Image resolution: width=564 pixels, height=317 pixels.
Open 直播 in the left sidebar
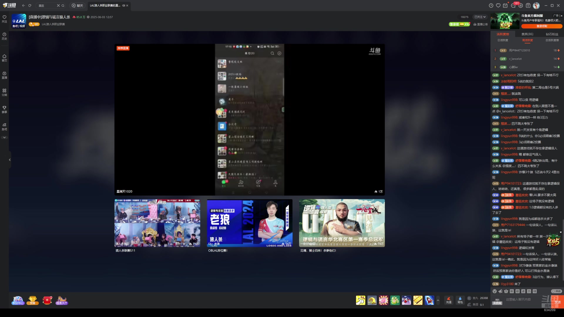click(4, 75)
